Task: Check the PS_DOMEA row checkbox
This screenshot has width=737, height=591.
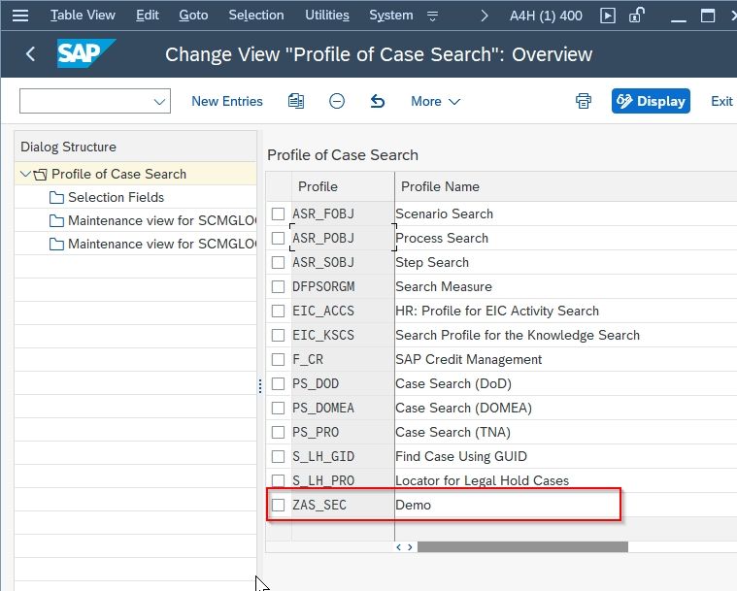Action: 279,408
